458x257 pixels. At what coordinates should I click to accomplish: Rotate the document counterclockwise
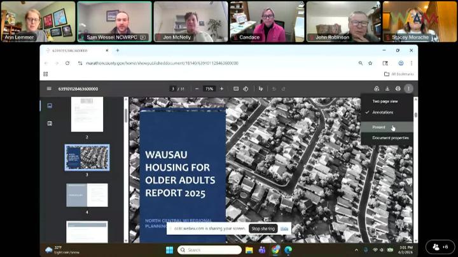click(x=246, y=89)
